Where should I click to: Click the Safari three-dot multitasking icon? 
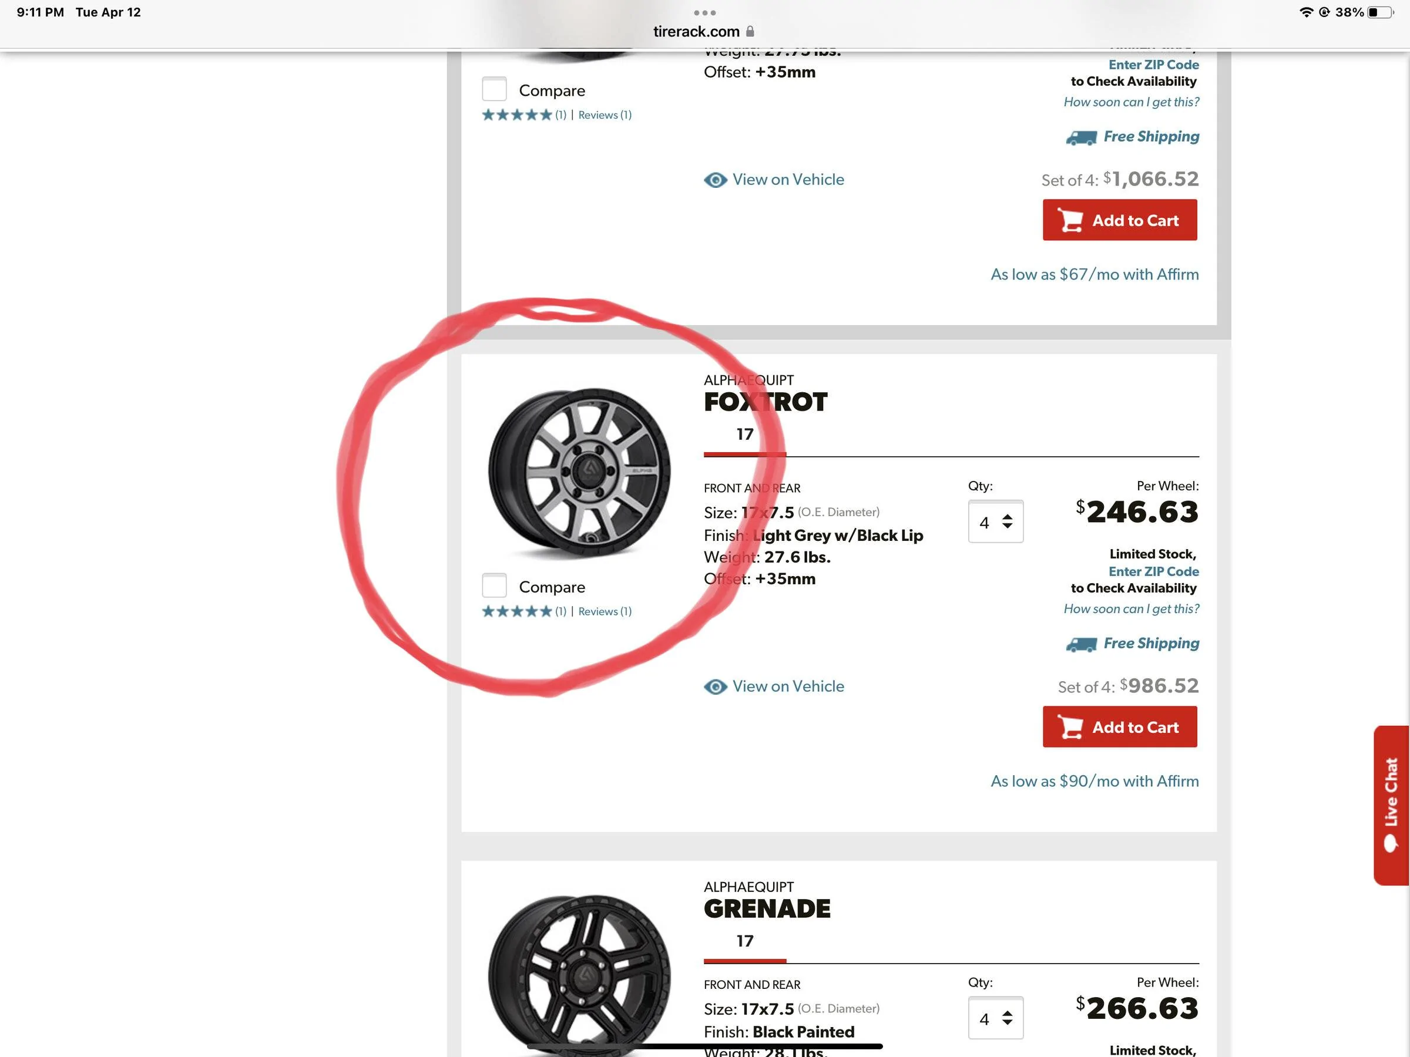pyautogui.click(x=704, y=13)
